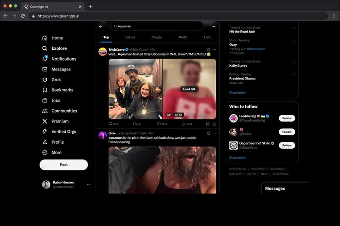Click the browser address bar
340x226 pixels.
pos(178,16)
